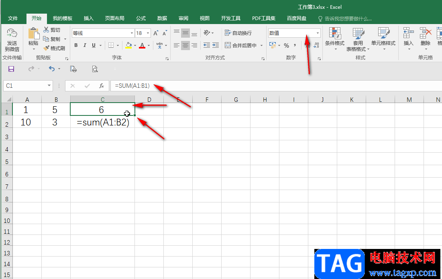Toggle Bold formatting
Viewport: 442px width, 279px height.
(76, 45)
